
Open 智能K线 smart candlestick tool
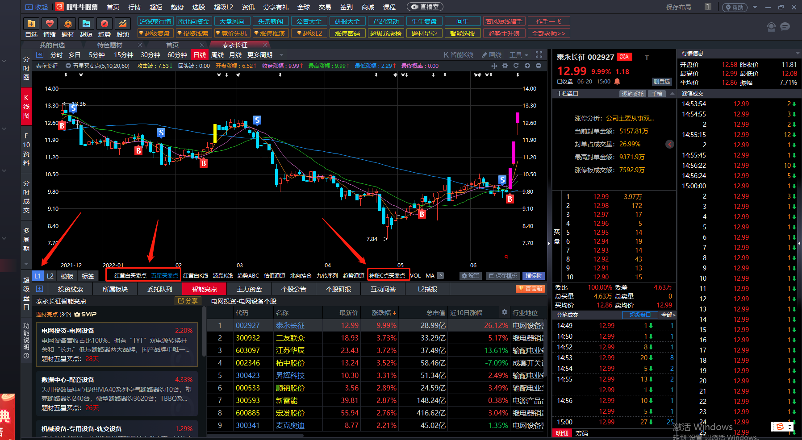(459, 55)
